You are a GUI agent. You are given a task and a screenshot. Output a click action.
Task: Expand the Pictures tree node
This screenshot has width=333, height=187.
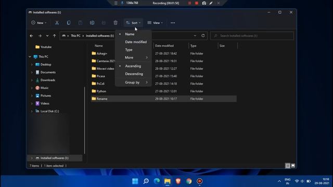[32, 96]
